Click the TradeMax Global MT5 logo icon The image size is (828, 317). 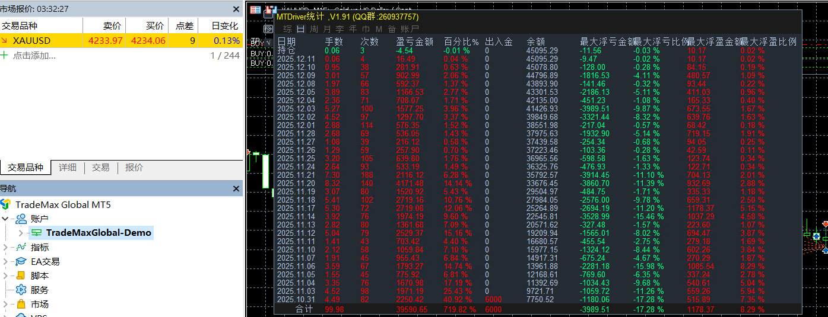pyautogui.click(x=5, y=204)
